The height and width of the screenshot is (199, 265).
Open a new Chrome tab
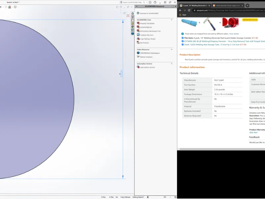coord(247,6)
